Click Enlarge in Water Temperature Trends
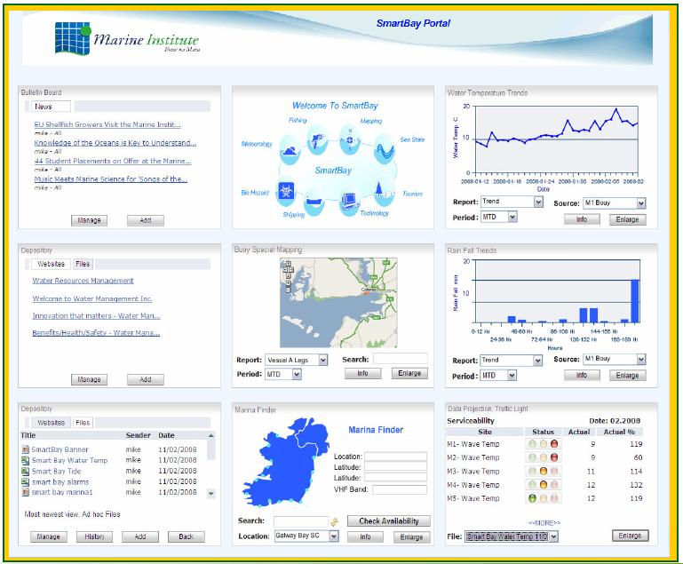Viewport: 683px width, 564px height. [x=627, y=219]
